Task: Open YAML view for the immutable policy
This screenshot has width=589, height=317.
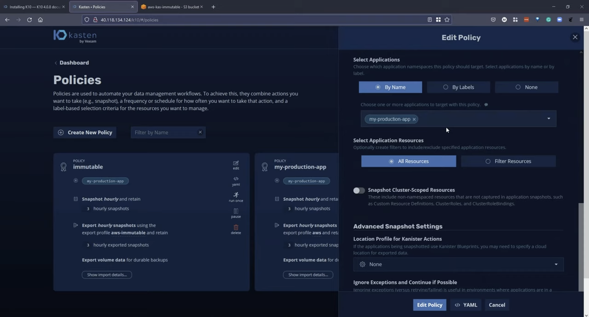Action: (236, 181)
